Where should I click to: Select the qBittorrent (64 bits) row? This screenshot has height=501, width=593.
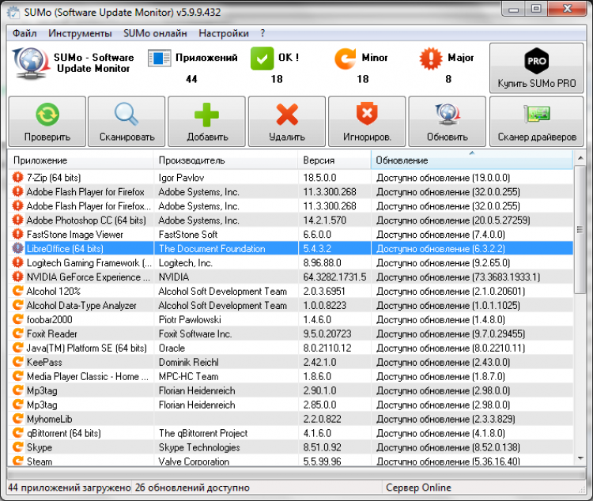(x=290, y=433)
